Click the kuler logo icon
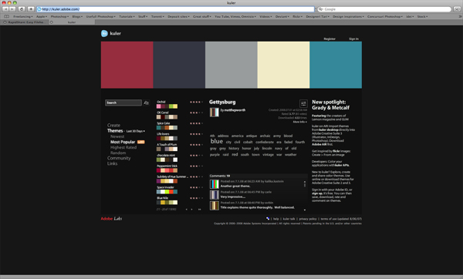 104,33
